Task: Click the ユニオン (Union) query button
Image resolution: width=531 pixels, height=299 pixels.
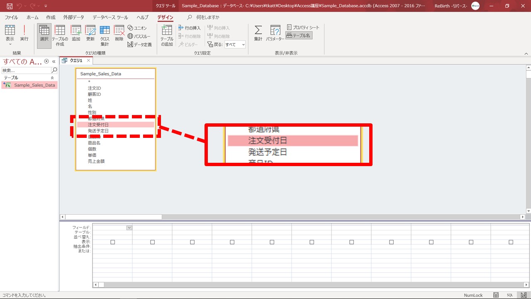Action: [137, 28]
